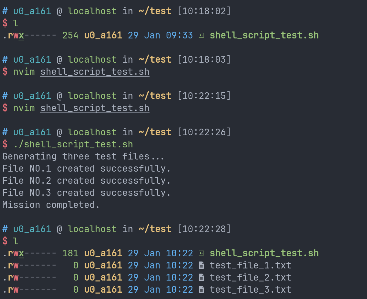The width and height of the screenshot is (367, 299).
Task: Select the test_file_3.txt filename
Action: pos(250,290)
